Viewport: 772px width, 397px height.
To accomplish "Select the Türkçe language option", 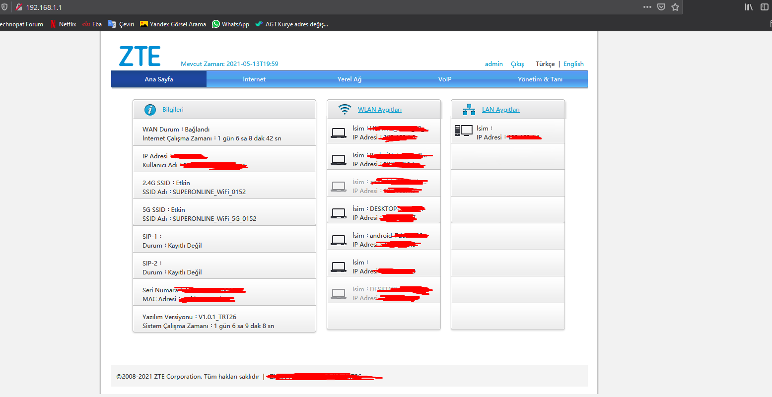I will [545, 64].
